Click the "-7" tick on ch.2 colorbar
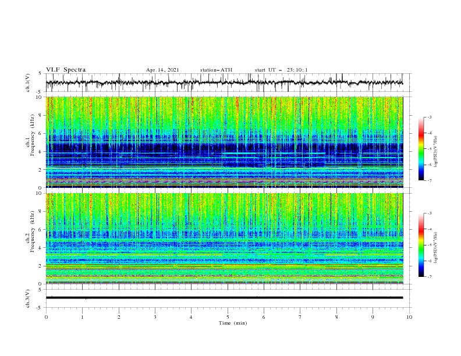This screenshot has width=461, height=356. [429, 277]
